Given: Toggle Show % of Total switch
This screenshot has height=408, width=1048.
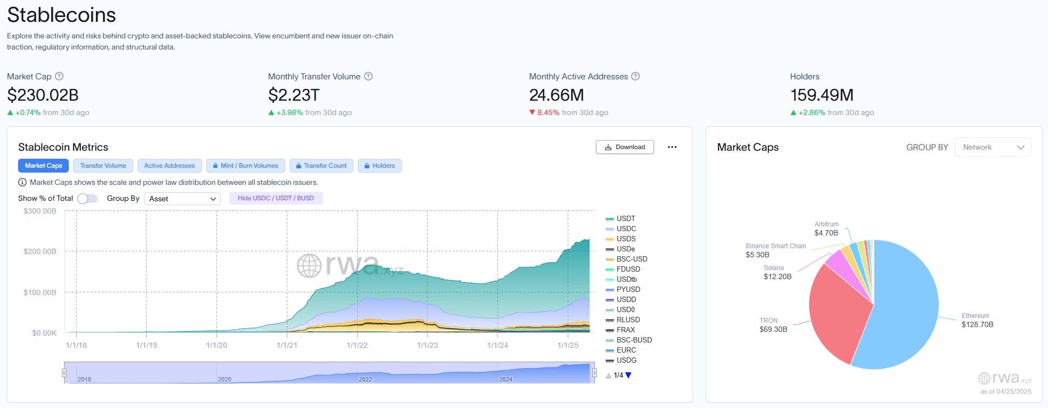Looking at the screenshot, I should (x=87, y=199).
